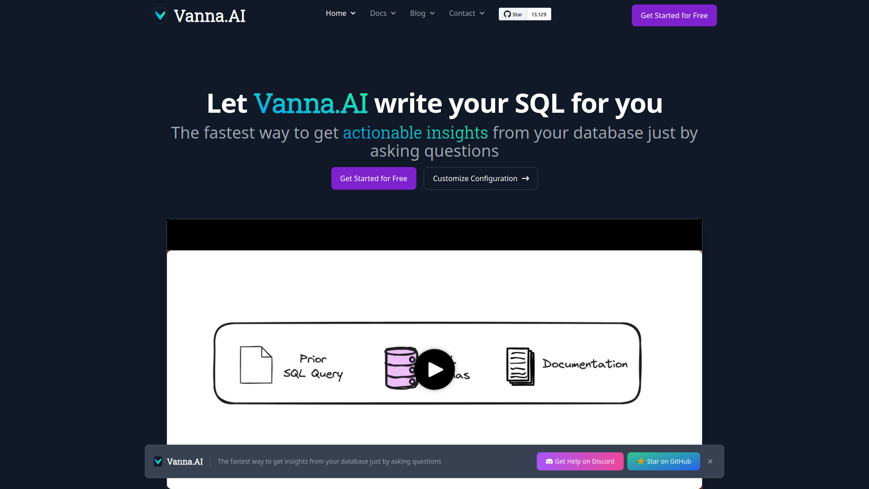Click Star on GitHub bottom bar button
869x489 pixels.
click(664, 461)
